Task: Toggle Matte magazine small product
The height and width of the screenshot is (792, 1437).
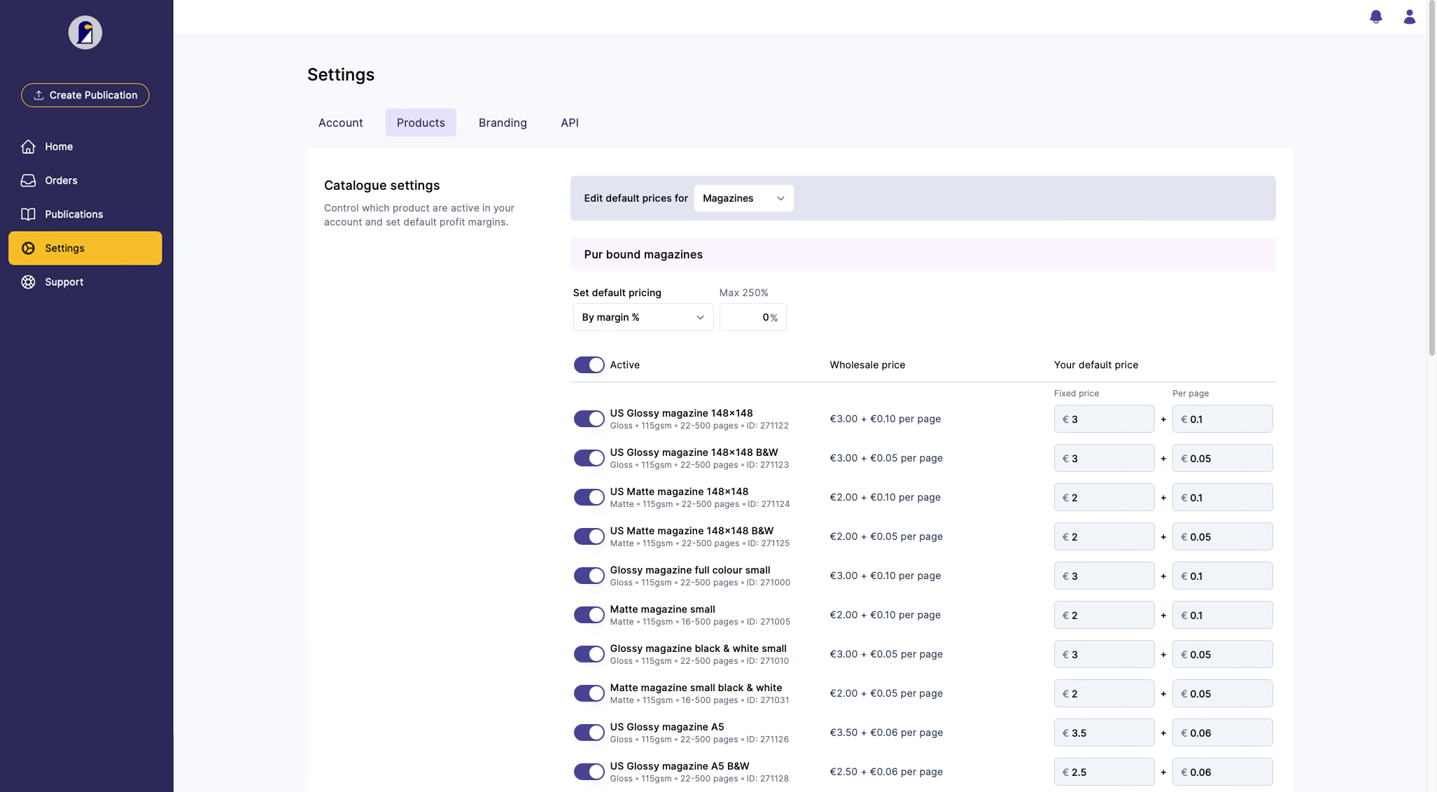Action: pyautogui.click(x=589, y=615)
